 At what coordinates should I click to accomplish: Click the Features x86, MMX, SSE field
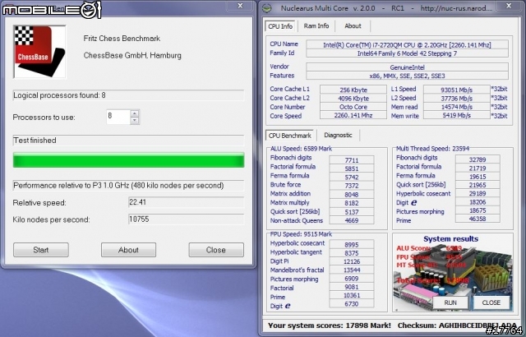(x=408, y=76)
